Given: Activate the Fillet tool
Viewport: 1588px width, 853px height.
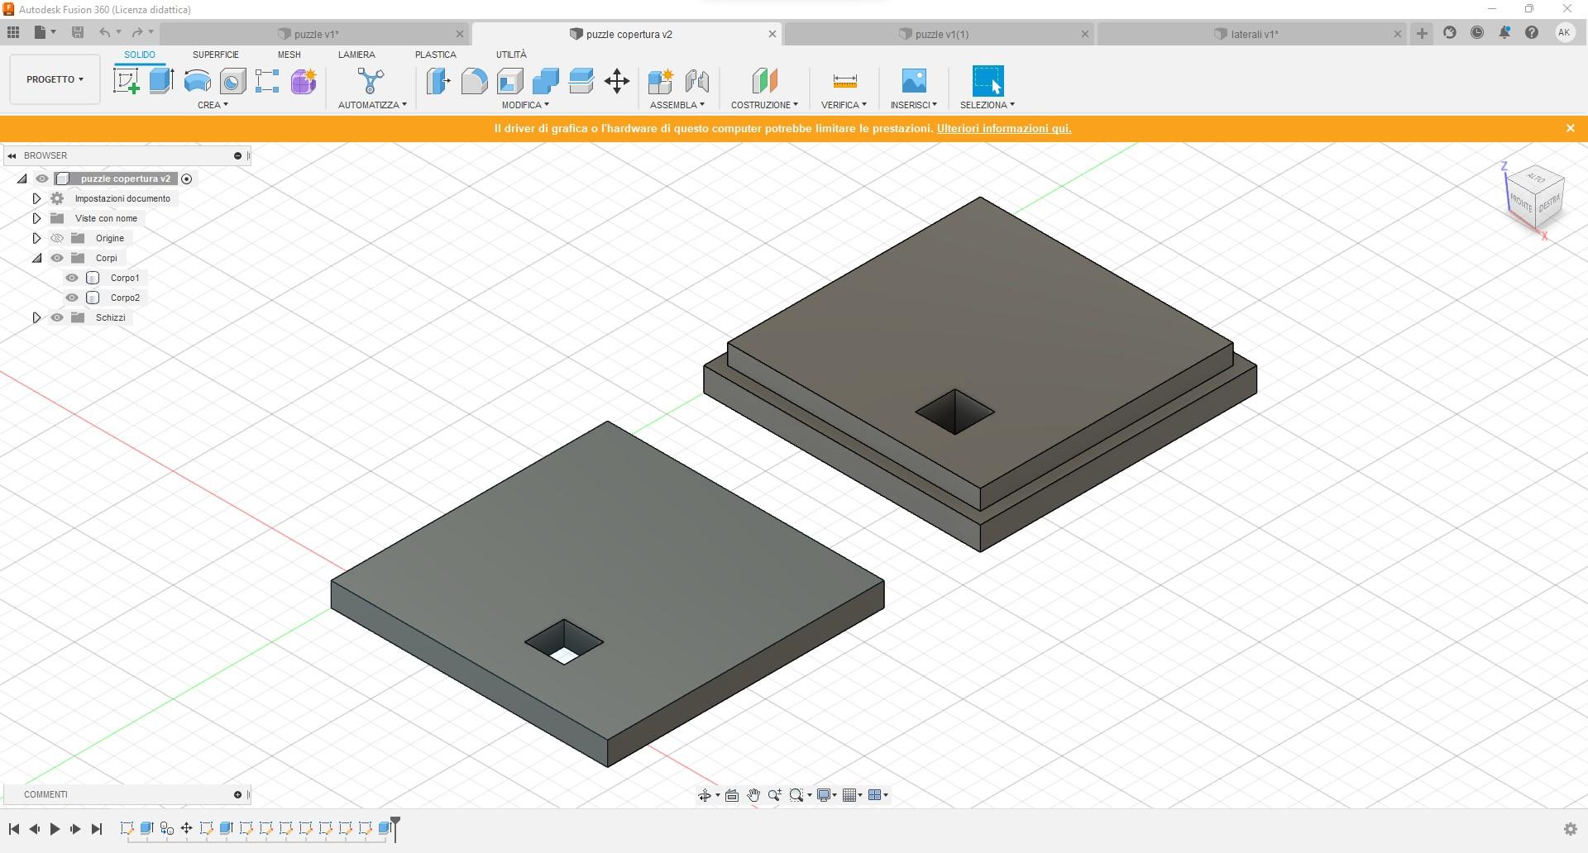Looking at the screenshot, I should [474, 81].
